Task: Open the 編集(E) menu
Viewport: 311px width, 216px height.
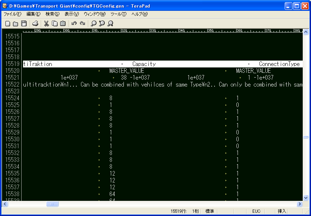Action: tap(33, 14)
